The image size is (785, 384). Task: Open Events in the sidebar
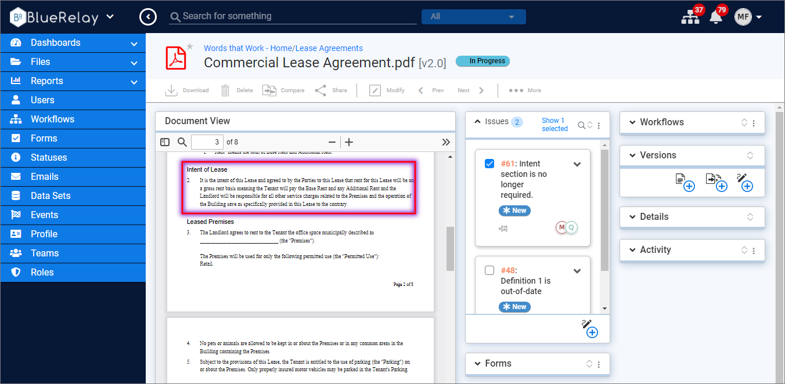tap(73, 215)
